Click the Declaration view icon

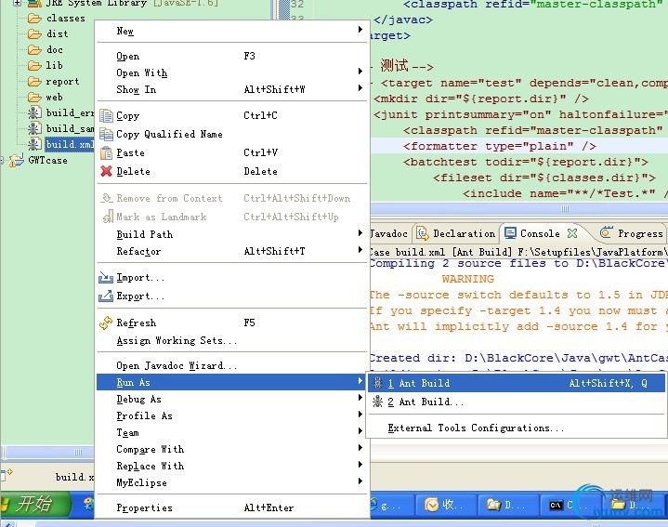pos(423,233)
